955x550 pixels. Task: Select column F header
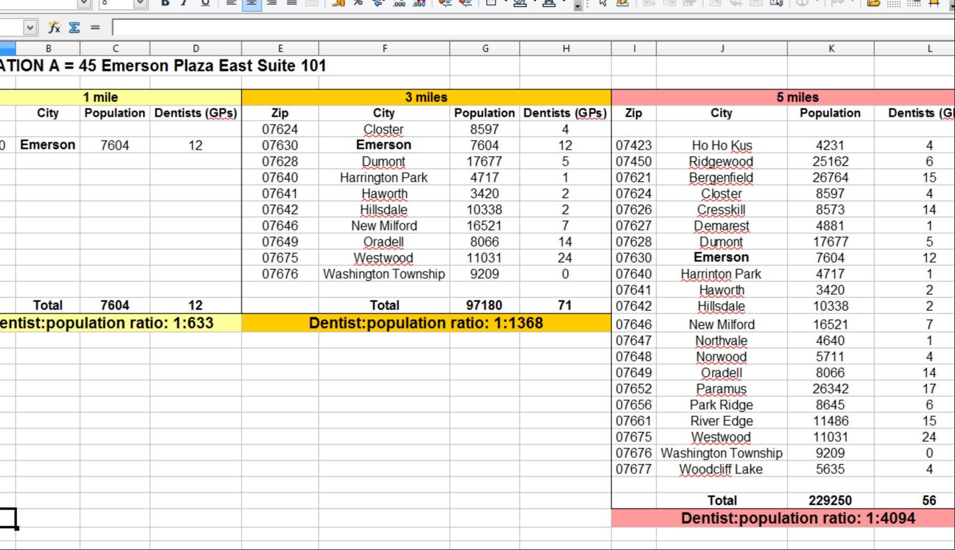[385, 49]
